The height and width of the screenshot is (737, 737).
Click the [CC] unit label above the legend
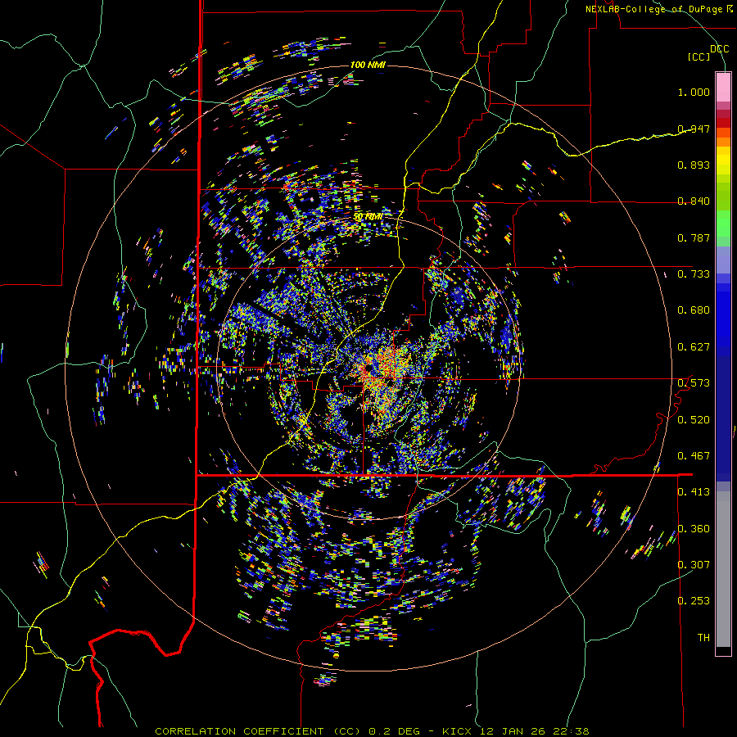[x=699, y=57]
